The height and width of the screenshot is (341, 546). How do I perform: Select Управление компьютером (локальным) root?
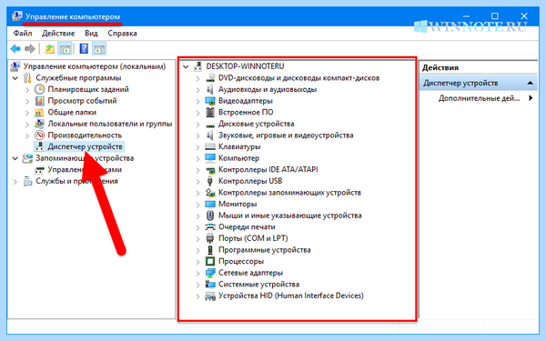(x=95, y=66)
